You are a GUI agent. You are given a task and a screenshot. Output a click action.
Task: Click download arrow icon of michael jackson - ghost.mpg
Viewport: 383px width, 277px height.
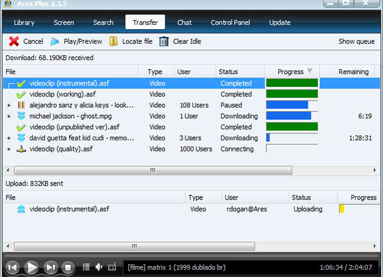coord(21,116)
